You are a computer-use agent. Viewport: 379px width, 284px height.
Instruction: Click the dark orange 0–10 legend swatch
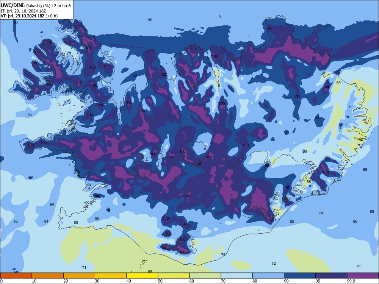pyautogui.click(x=16, y=276)
